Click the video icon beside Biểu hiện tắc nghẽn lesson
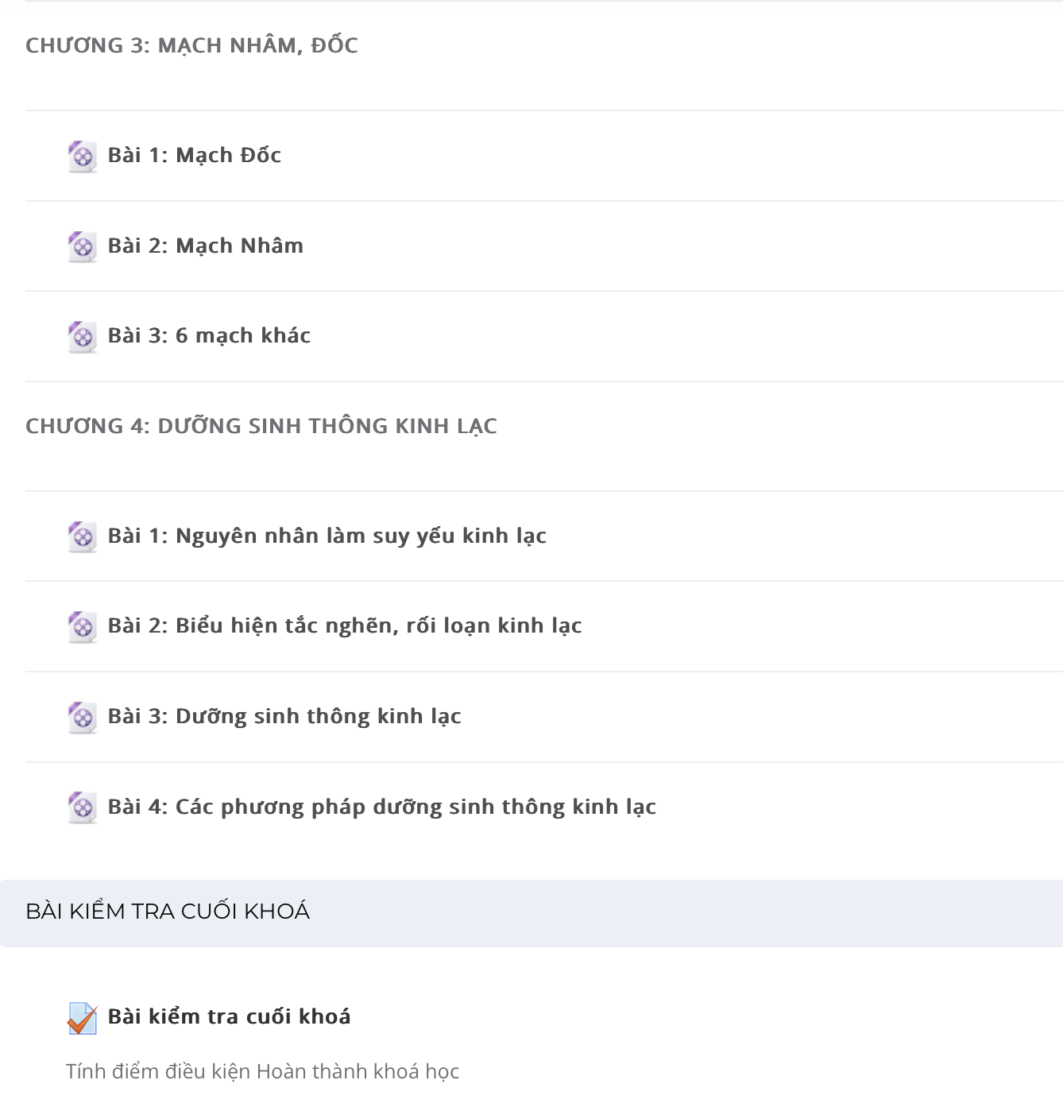Viewport: 1063px width, 1111px height. click(82, 626)
